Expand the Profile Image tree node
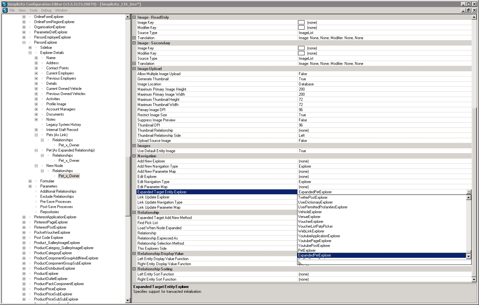Viewport: 479px width, 305px height. point(36,104)
